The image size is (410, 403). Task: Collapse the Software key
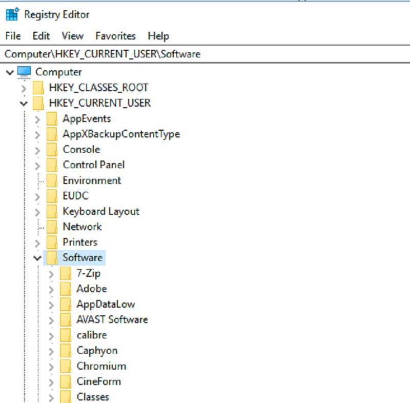point(37,258)
